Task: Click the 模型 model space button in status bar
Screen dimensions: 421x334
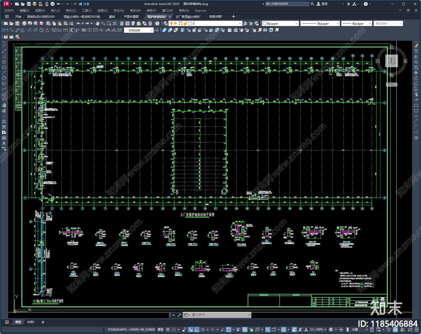Action: (x=161, y=330)
